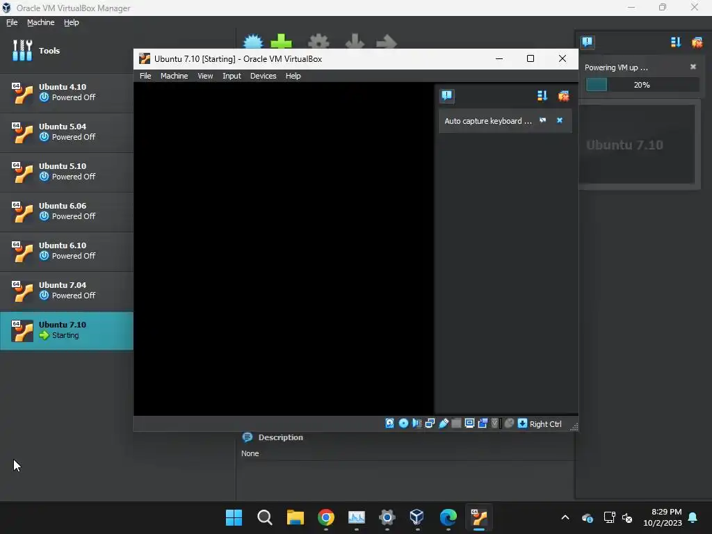Viewport: 712px width, 534px height.
Task: Open the VirtualBox cube taskbar icon
Action: click(416, 517)
